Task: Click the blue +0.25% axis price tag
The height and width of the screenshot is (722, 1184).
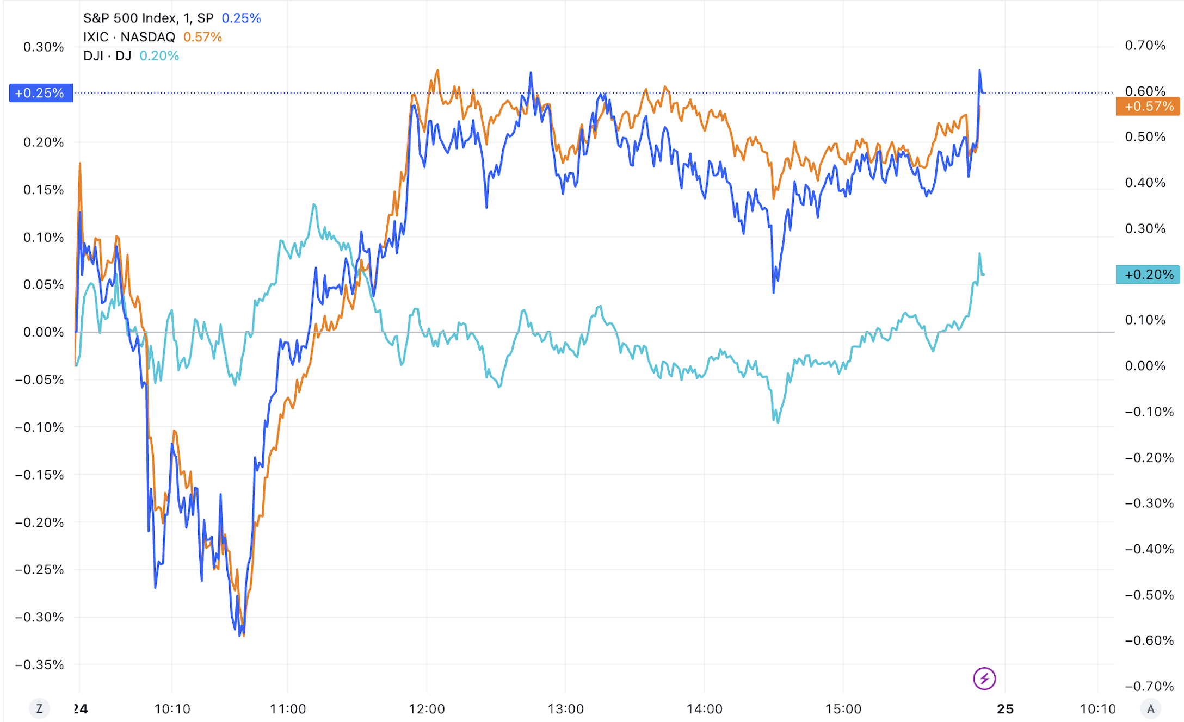Action: (41, 93)
